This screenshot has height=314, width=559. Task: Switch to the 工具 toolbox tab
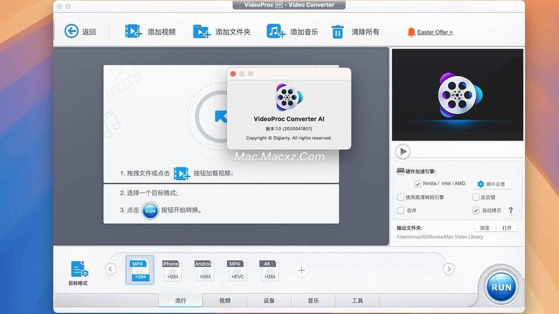357,300
